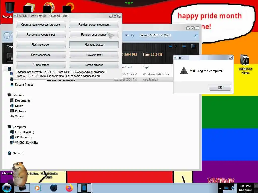258x193 pixels.
Task: Click the Network globe icon
Action: (9, 153)
